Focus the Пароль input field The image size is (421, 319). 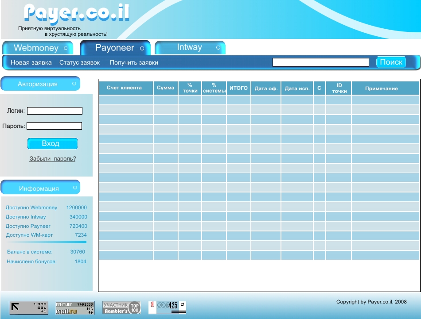[54, 126]
